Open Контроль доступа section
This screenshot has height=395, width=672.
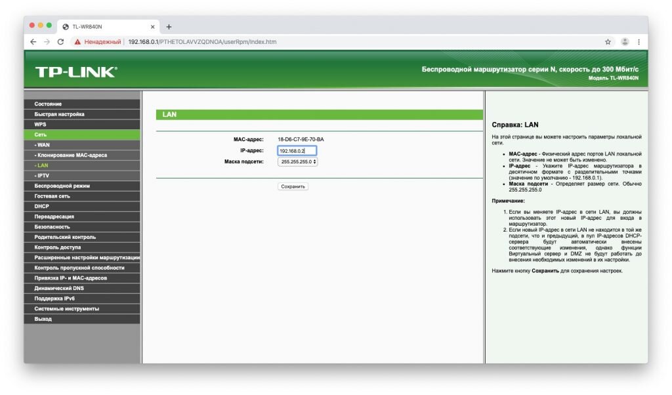[82, 247]
